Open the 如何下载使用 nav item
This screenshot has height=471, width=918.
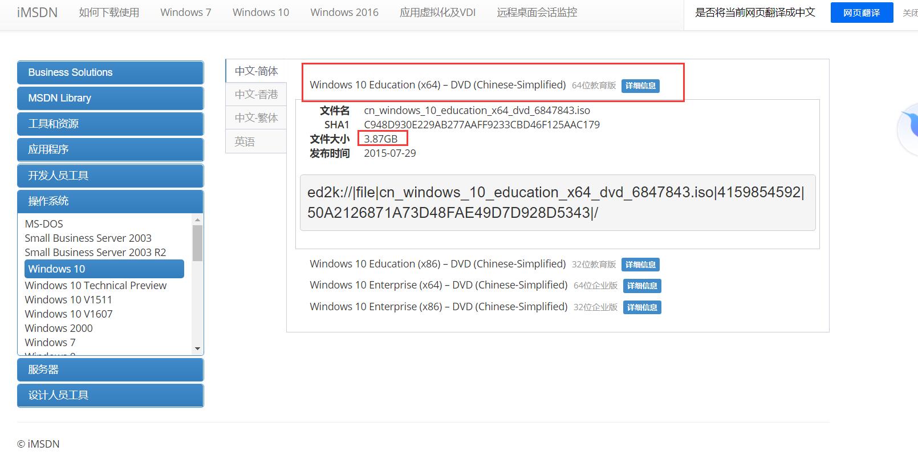(x=109, y=13)
